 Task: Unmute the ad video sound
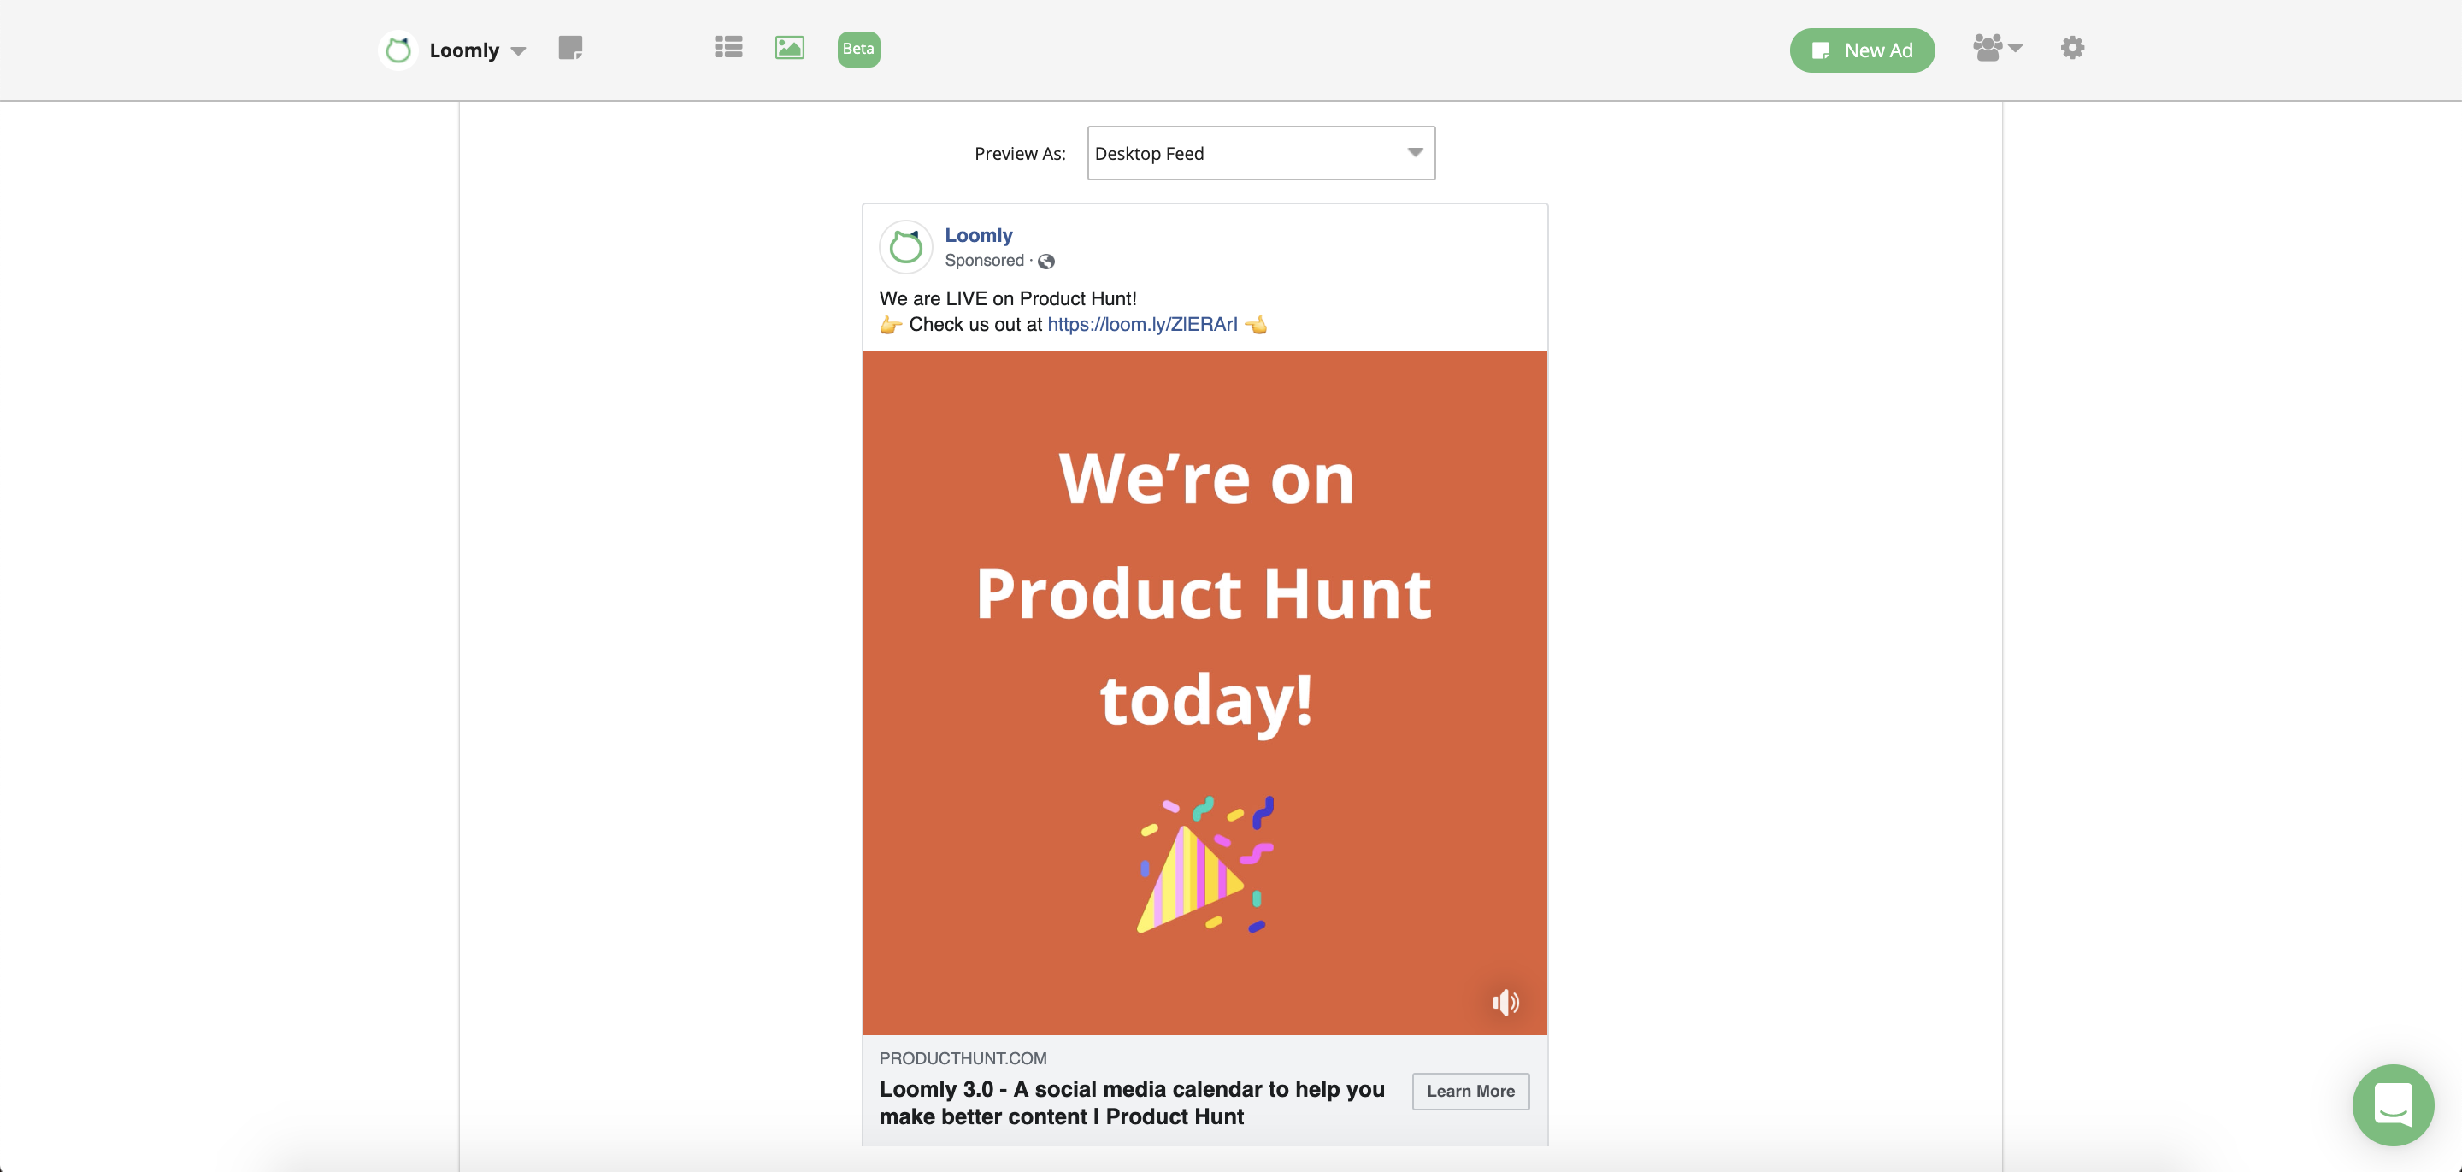coord(1505,1003)
